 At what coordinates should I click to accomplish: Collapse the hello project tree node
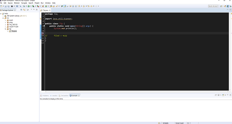pyautogui.click(x=1, y=14)
